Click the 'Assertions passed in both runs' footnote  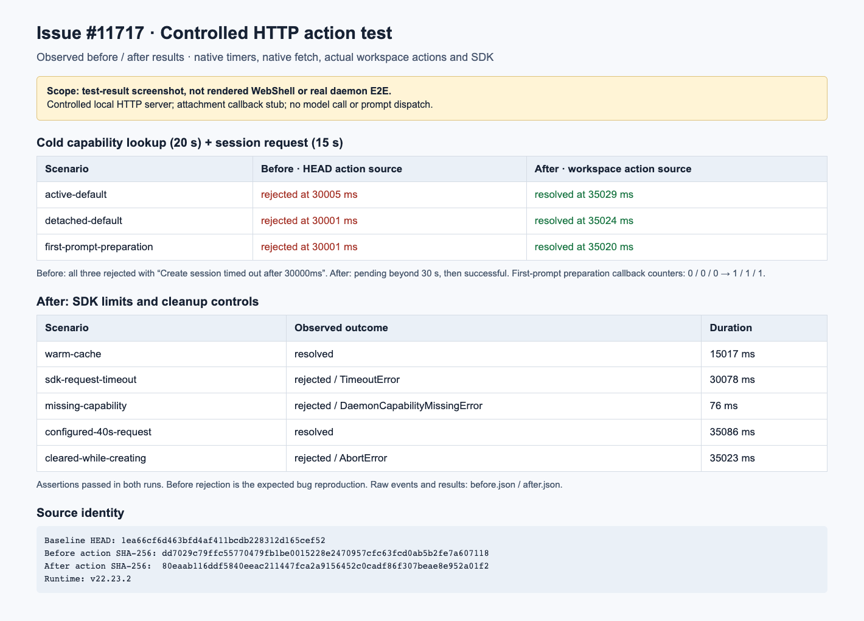pos(299,485)
